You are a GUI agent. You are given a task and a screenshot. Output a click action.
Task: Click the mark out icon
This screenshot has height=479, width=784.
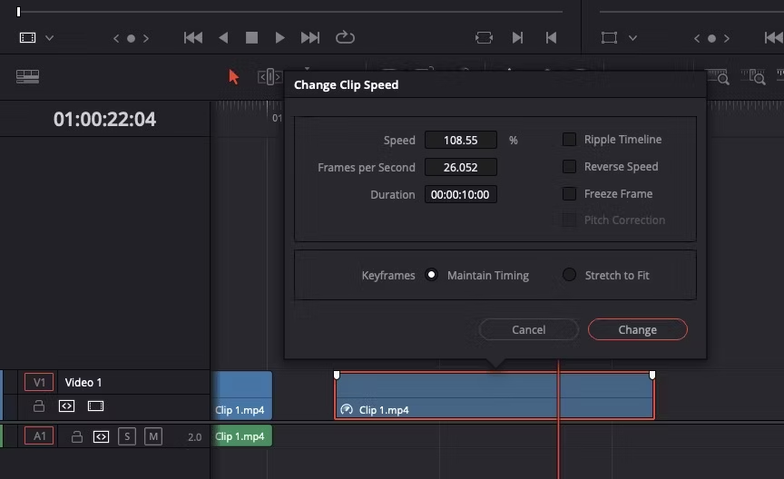551,37
